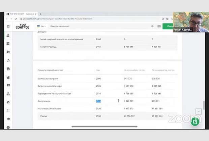
Task: Open the dashboard grid sidebar icon
Action: point(8,44)
